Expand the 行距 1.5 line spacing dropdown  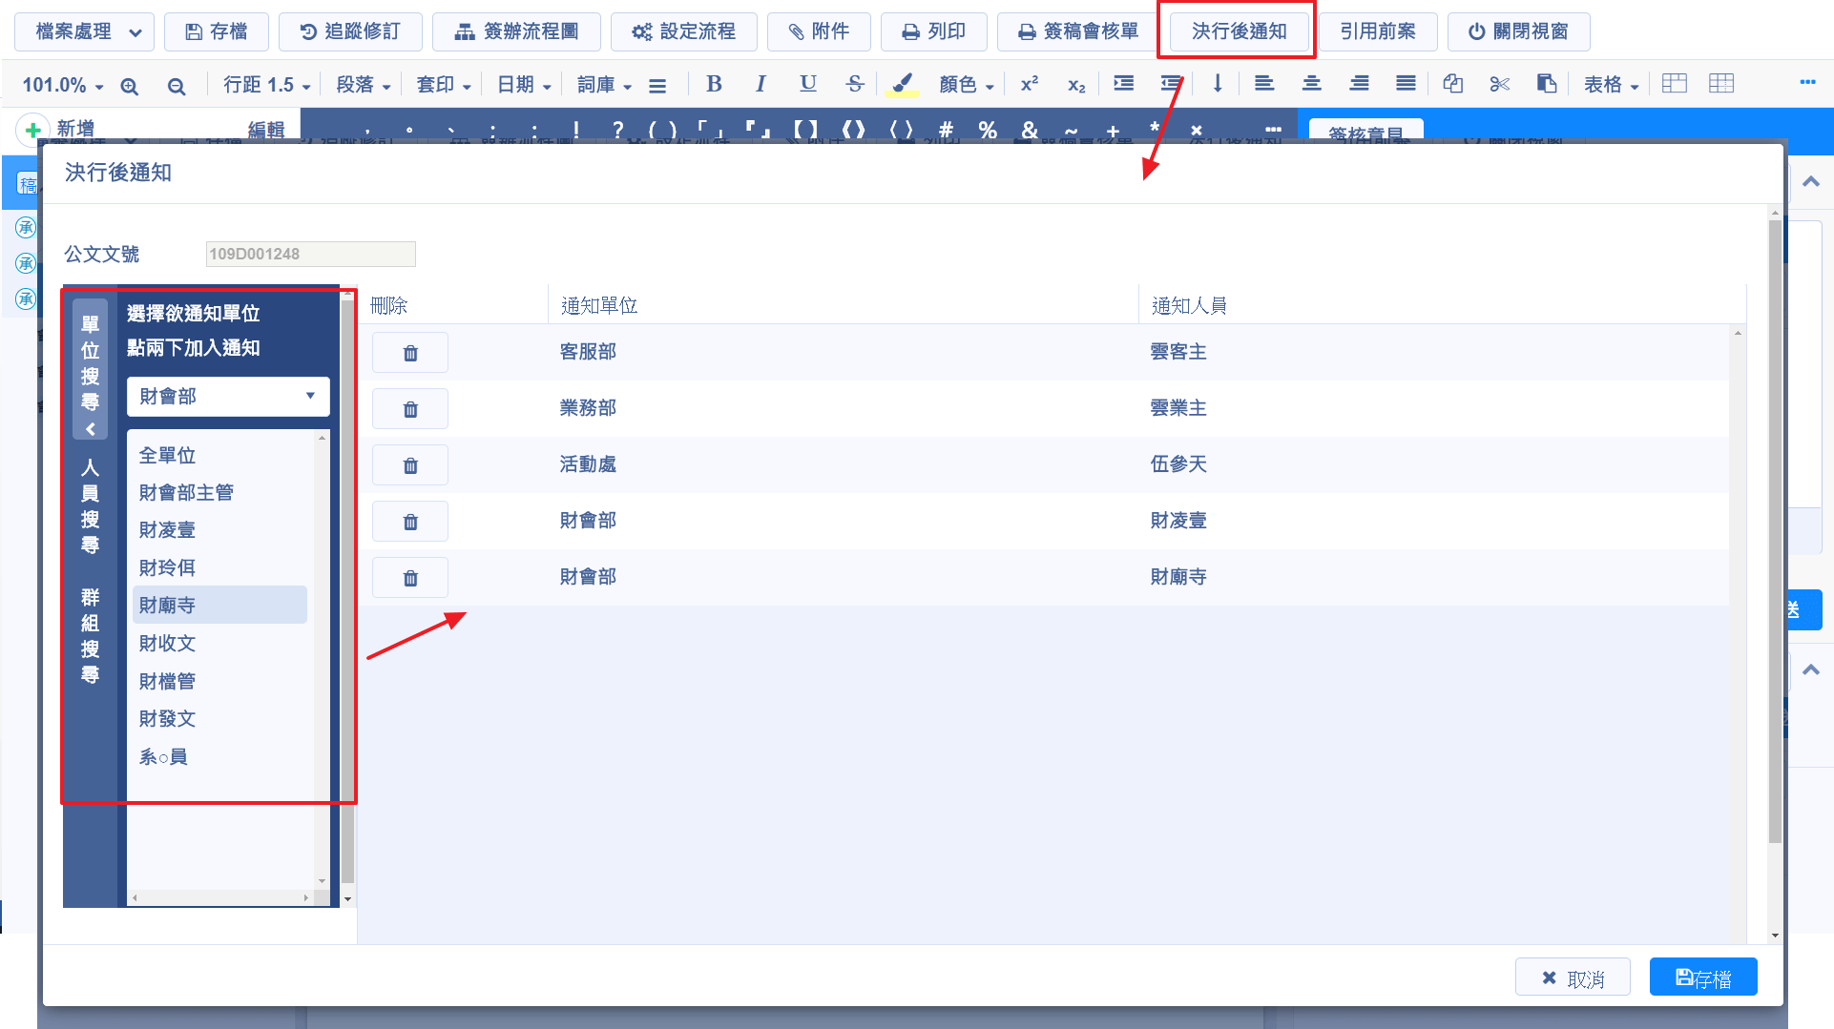[266, 85]
